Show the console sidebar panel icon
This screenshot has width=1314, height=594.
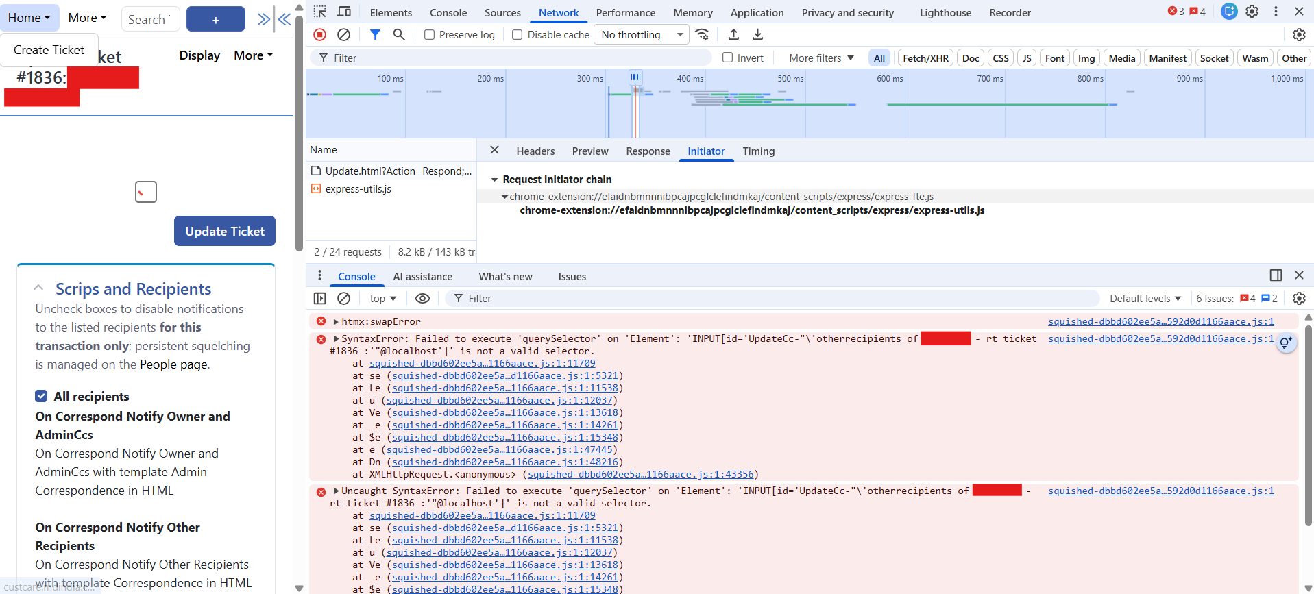(x=319, y=298)
